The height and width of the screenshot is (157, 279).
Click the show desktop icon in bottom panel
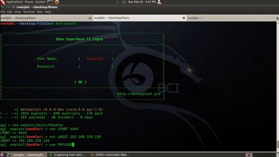coord(2,155)
